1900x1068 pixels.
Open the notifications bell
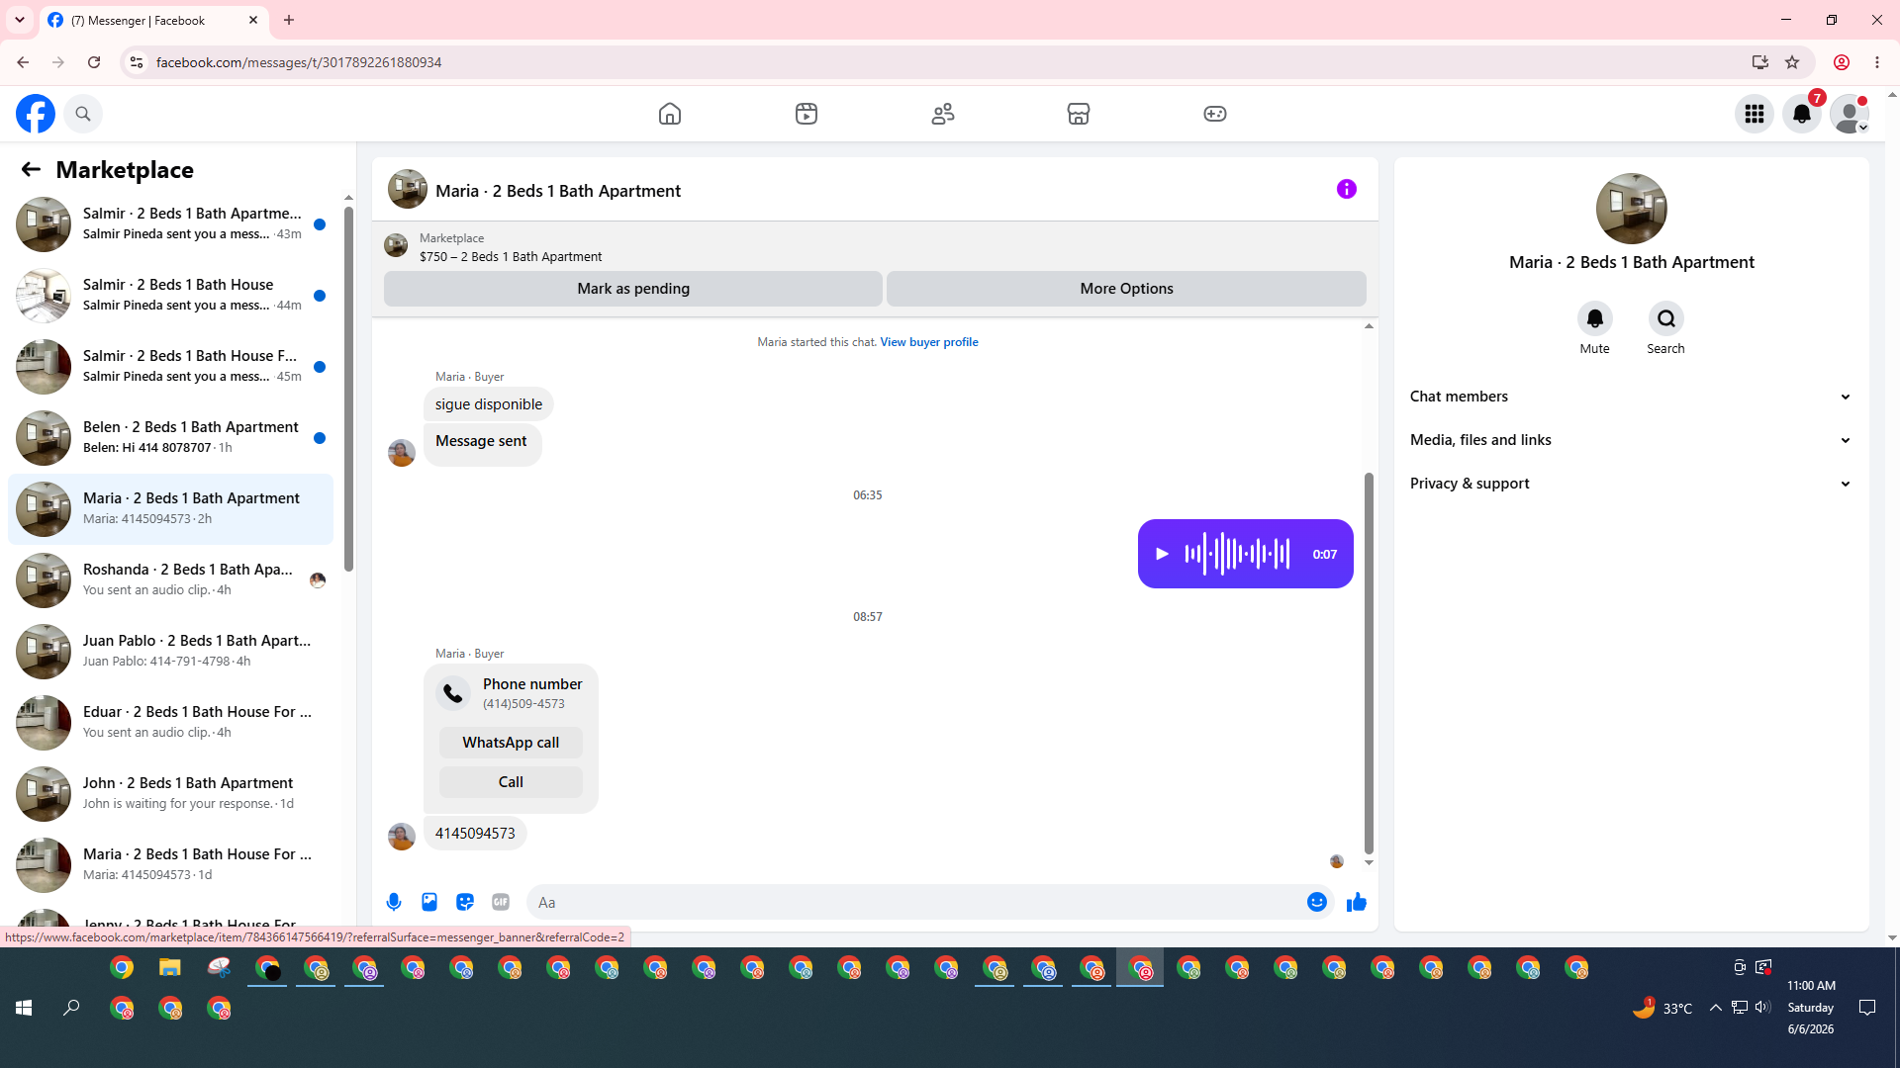tap(1802, 114)
